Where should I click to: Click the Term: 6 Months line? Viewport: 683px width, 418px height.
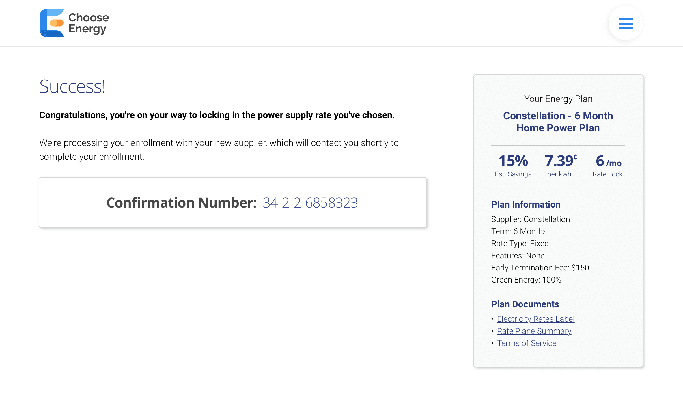(x=519, y=231)
